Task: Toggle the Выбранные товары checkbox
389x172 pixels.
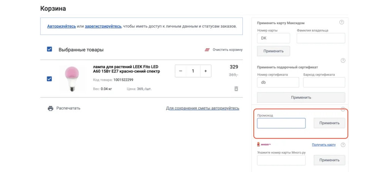Action: click(x=49, y=49)
